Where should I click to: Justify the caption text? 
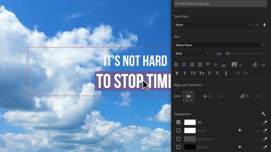click(x=200, y=65)
